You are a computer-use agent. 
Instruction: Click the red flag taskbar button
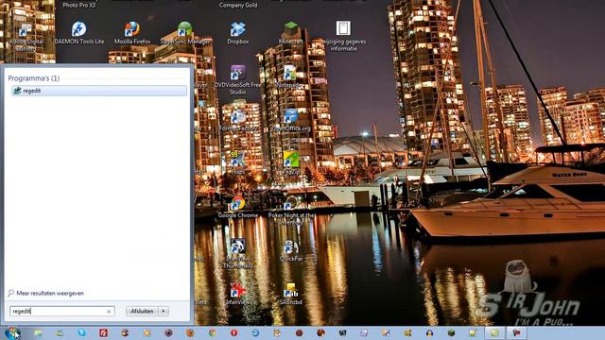(x=516, y=333)
